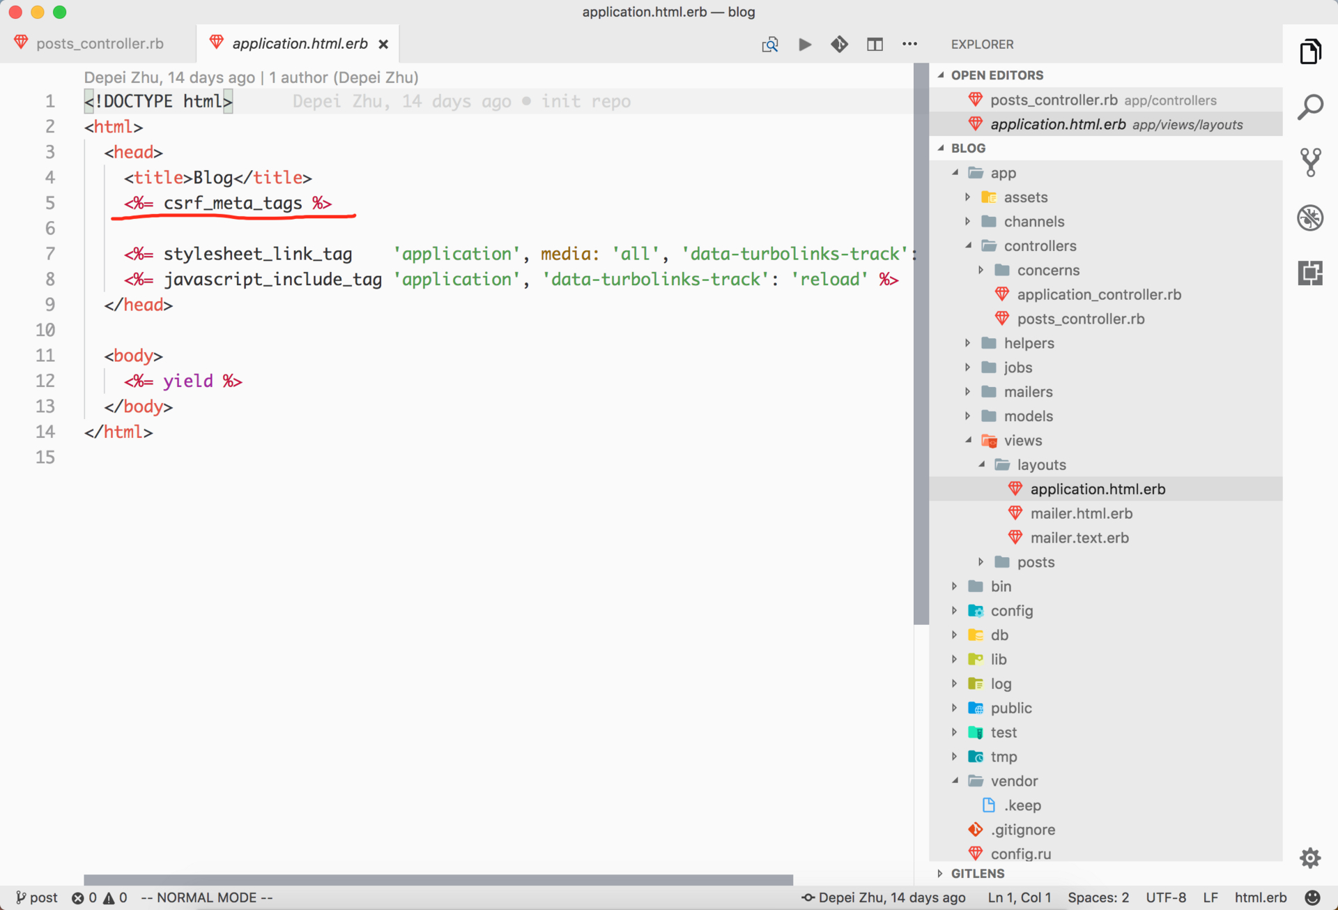The image size is (1338, 910).
Task: Collapse the OPEN EDITORS section
Action: [x=1105, y=75]
